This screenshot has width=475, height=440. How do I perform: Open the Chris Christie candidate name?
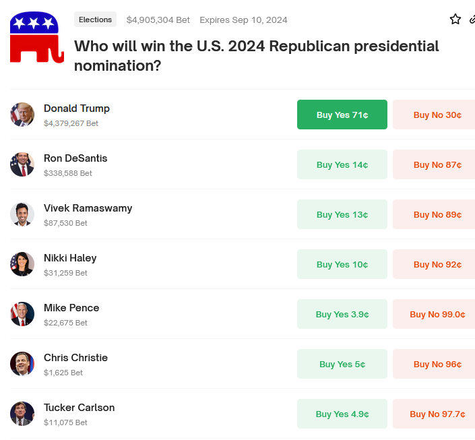pos(75,358)
